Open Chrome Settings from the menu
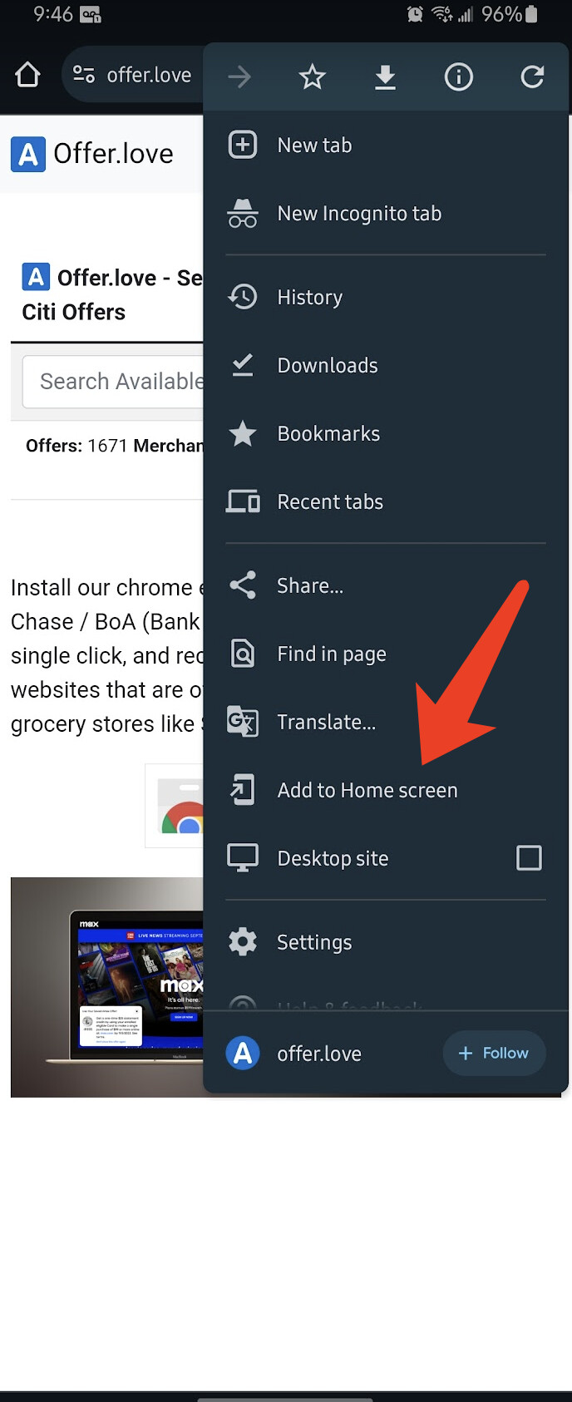Viewport: 572px width, 1402px height. 387,942
